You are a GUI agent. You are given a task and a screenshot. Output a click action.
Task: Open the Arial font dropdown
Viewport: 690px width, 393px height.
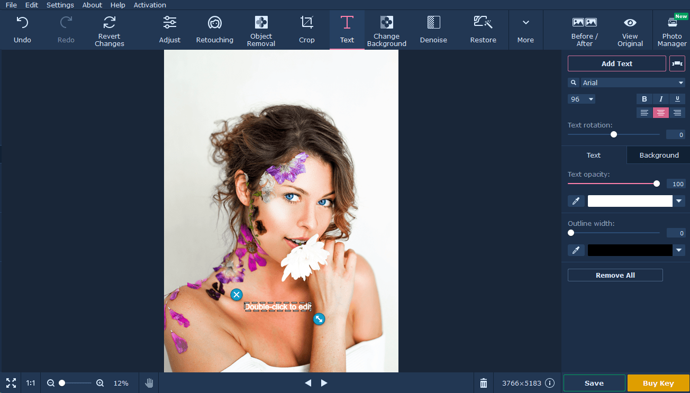tap(633, 83)
